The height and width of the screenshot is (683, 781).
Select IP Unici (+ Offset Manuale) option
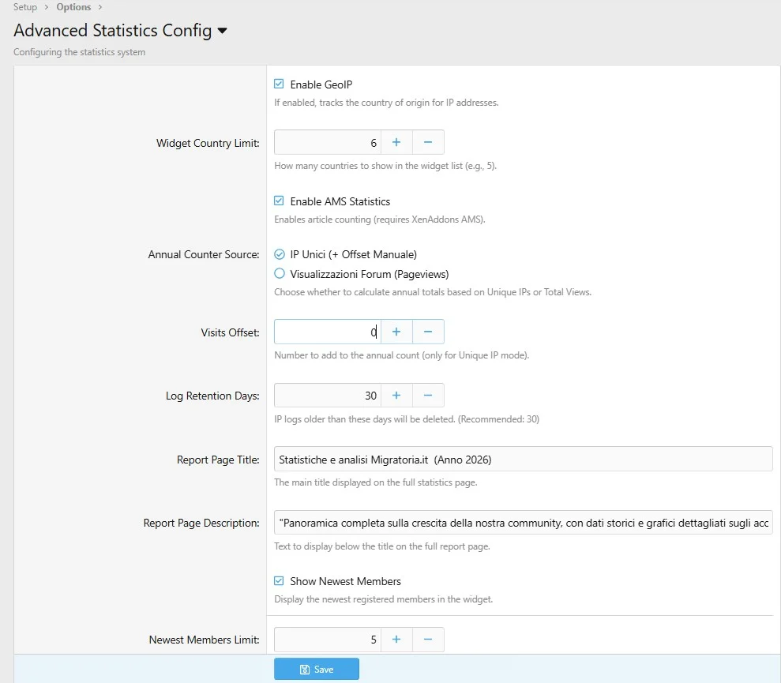[279, 254]
